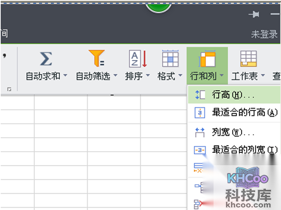Expand the 自动求和 dropdown arrow
The width and height of the screenshot is (281, 210).
[x=65, y=75]
